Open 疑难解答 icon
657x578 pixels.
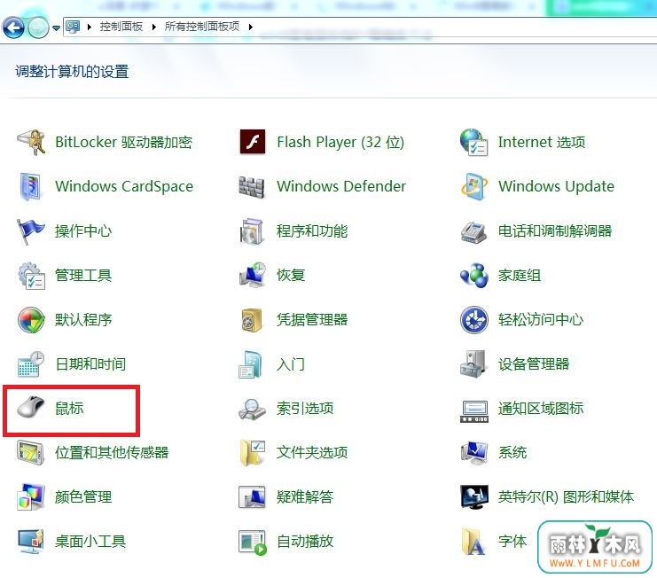pos(252,496)
